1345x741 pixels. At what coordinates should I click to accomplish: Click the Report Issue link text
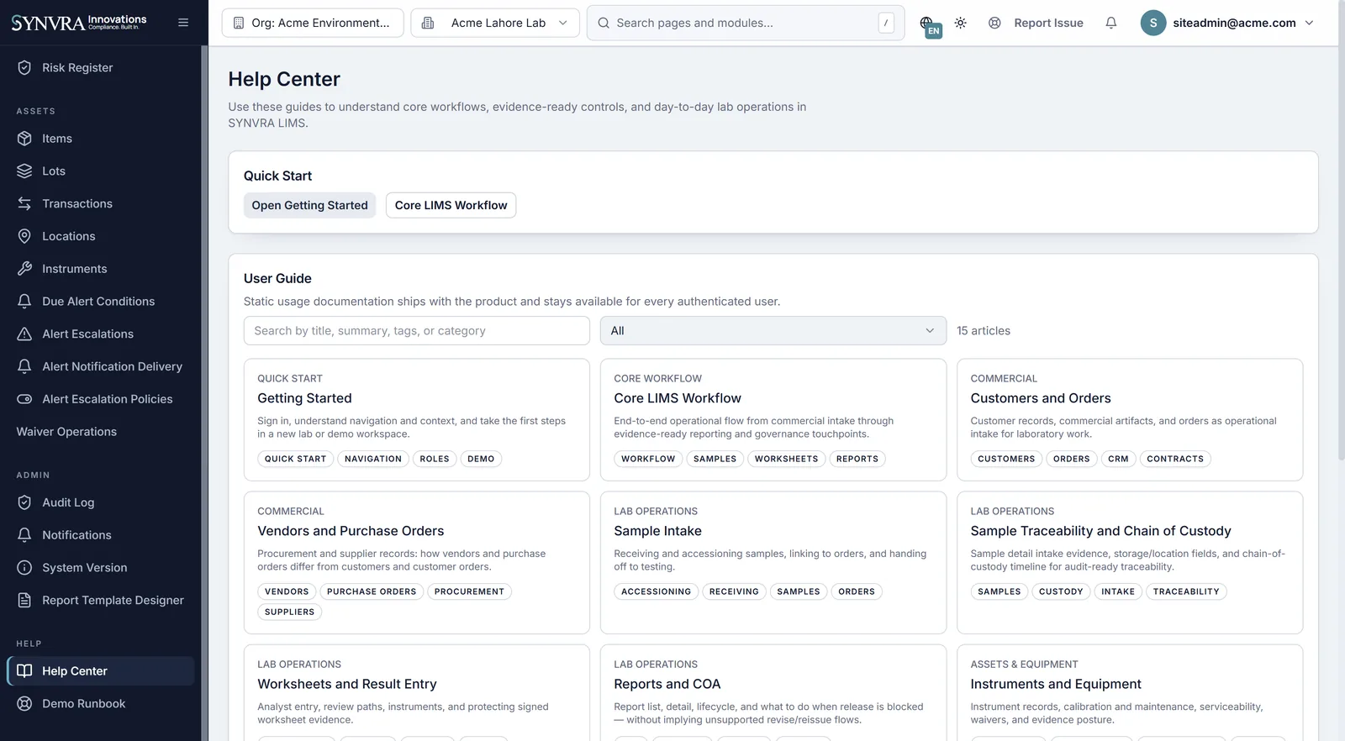[x=1048, y=23]
